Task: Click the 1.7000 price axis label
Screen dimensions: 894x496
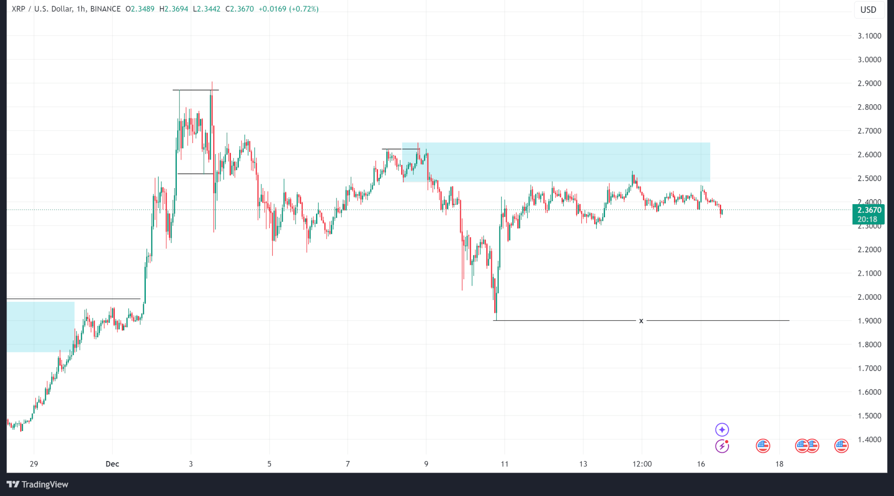Action: (x=870, y=368)
